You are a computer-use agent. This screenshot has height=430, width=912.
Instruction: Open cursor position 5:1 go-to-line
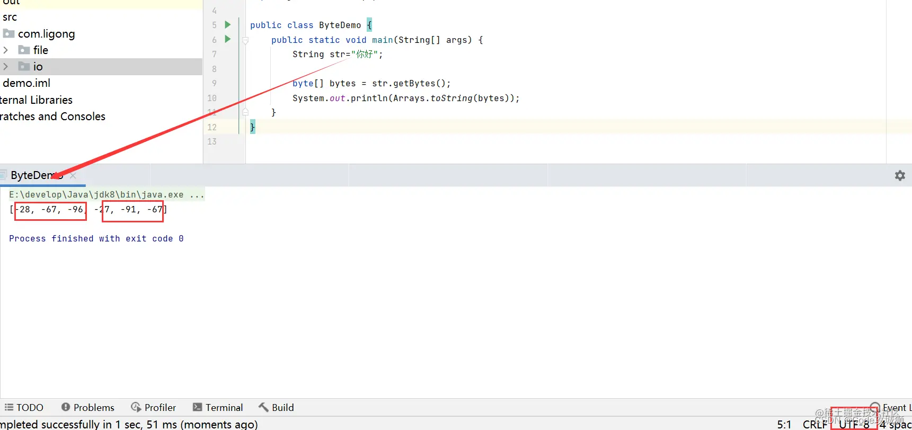coord(784,424)
